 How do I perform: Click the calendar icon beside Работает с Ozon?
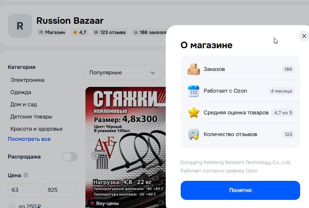point(194,91)
